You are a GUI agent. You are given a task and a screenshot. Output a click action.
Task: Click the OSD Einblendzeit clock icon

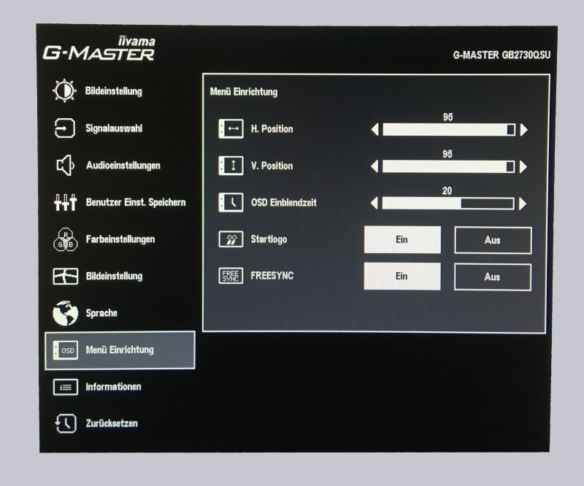(231, 202)
